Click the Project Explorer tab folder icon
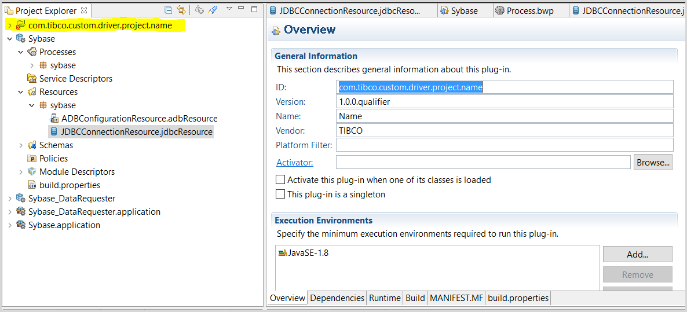Screen dimensions: 687x312 tap(9, 10)
